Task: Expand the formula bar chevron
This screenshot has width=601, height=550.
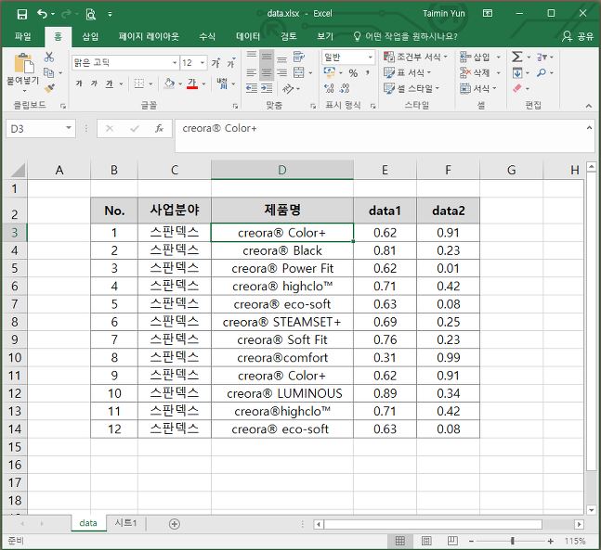Action: [x=589, y=128]
